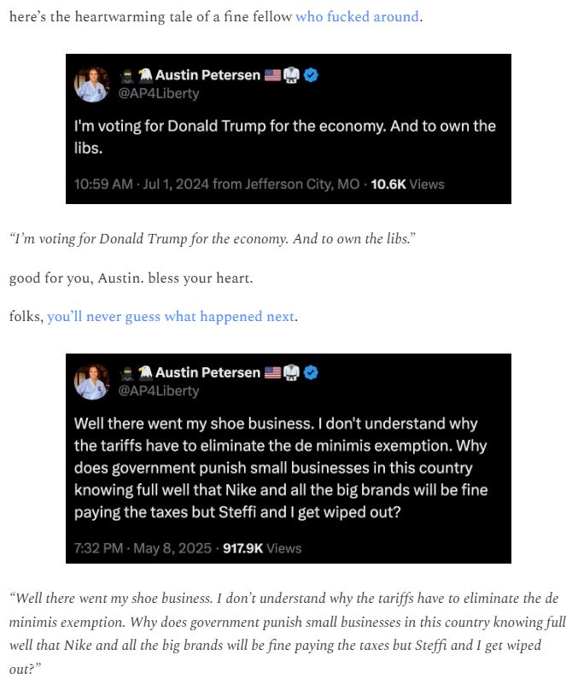Viewport: 578px width, 690px height.
Task: Click the @AP4Liberty handle in second tweet
Action: click(x=159, y=391)
